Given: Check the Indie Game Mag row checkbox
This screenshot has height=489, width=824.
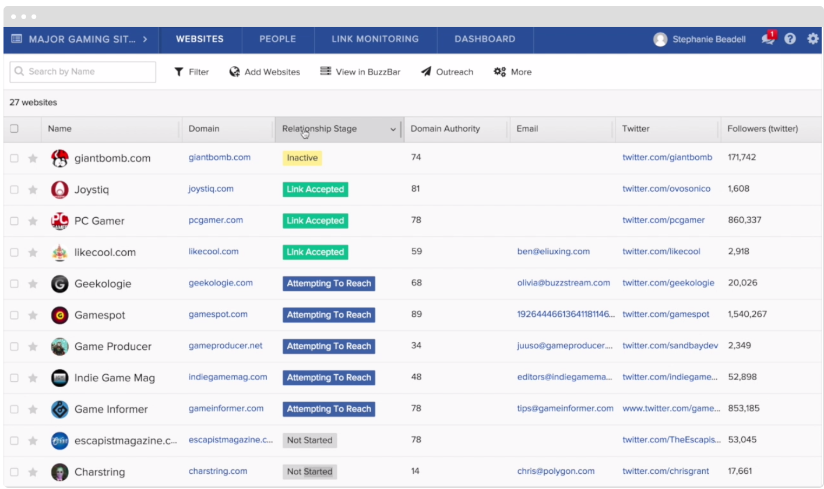Looking at the screenshot, I should point(14,378).
